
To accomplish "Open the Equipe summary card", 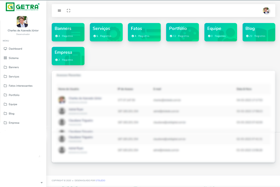I will pyautogui.click(x=221, y=32).
